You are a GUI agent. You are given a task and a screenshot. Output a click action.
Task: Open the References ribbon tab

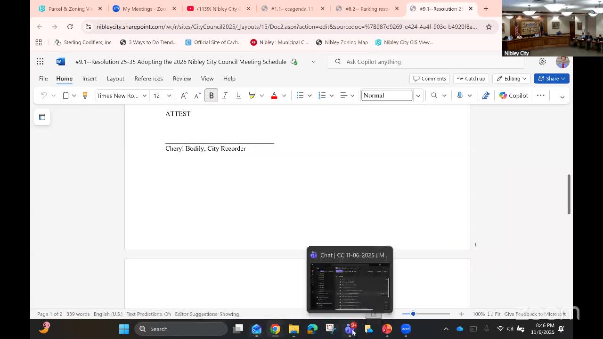click(148, 79)
